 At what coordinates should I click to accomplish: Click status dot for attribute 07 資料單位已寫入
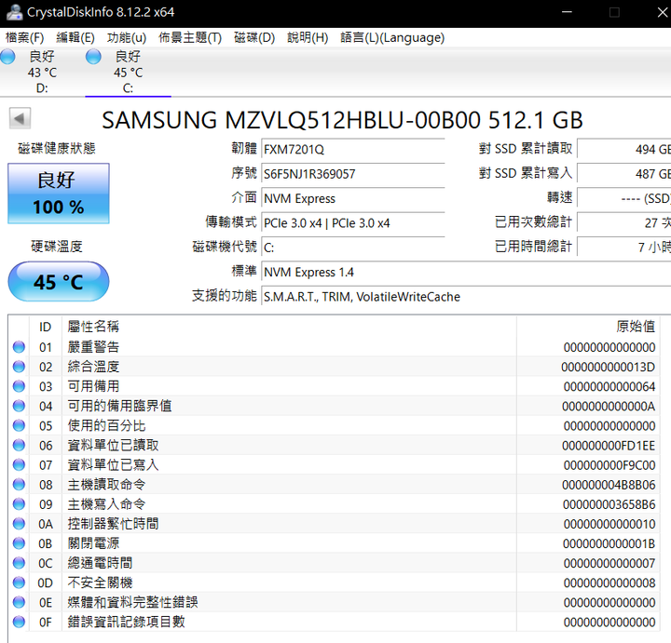19,465
